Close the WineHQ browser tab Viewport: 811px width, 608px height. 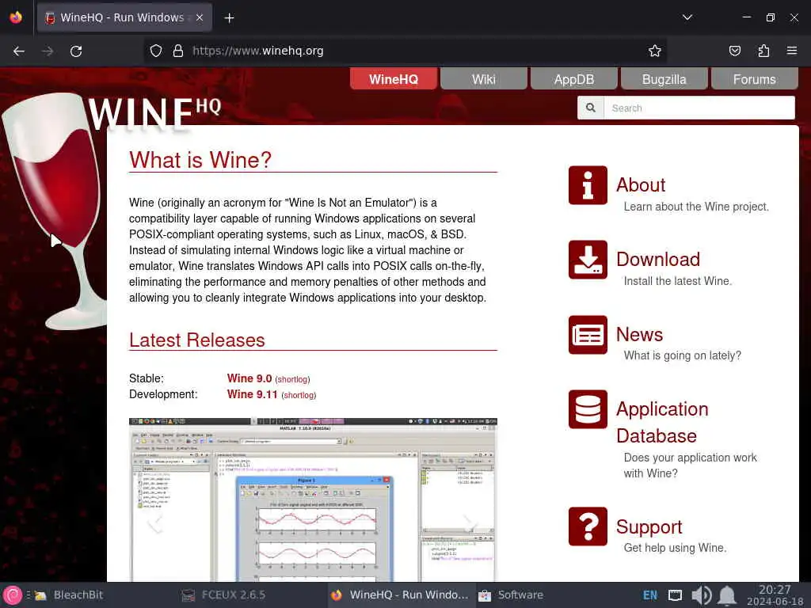200,17
